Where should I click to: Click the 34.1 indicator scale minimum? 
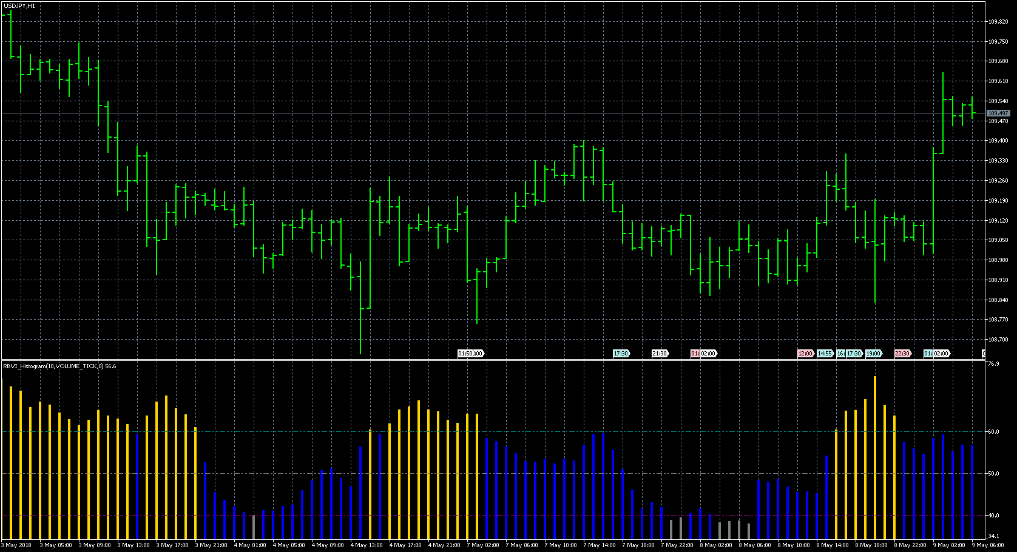[993, 536]
